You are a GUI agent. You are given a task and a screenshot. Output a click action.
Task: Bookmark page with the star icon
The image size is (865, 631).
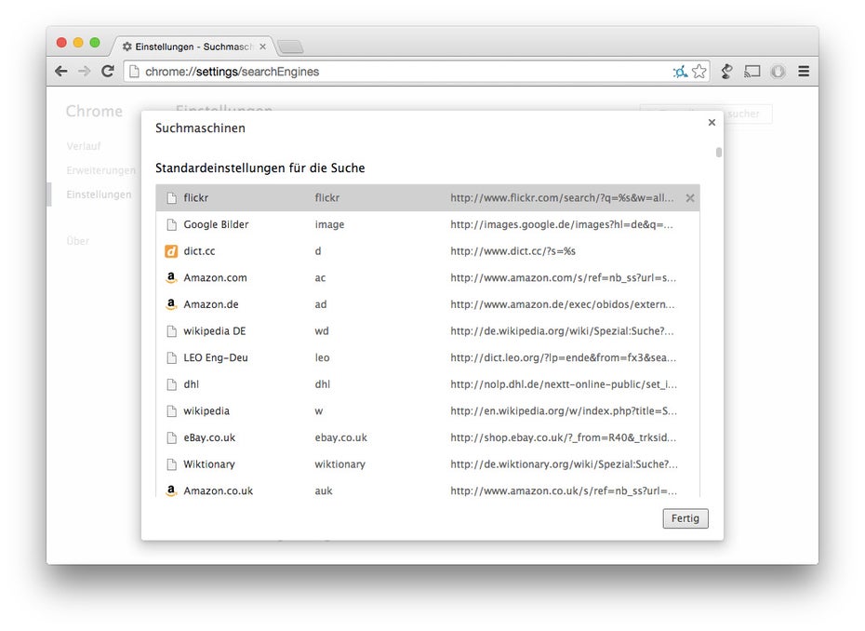coord(699,72)
